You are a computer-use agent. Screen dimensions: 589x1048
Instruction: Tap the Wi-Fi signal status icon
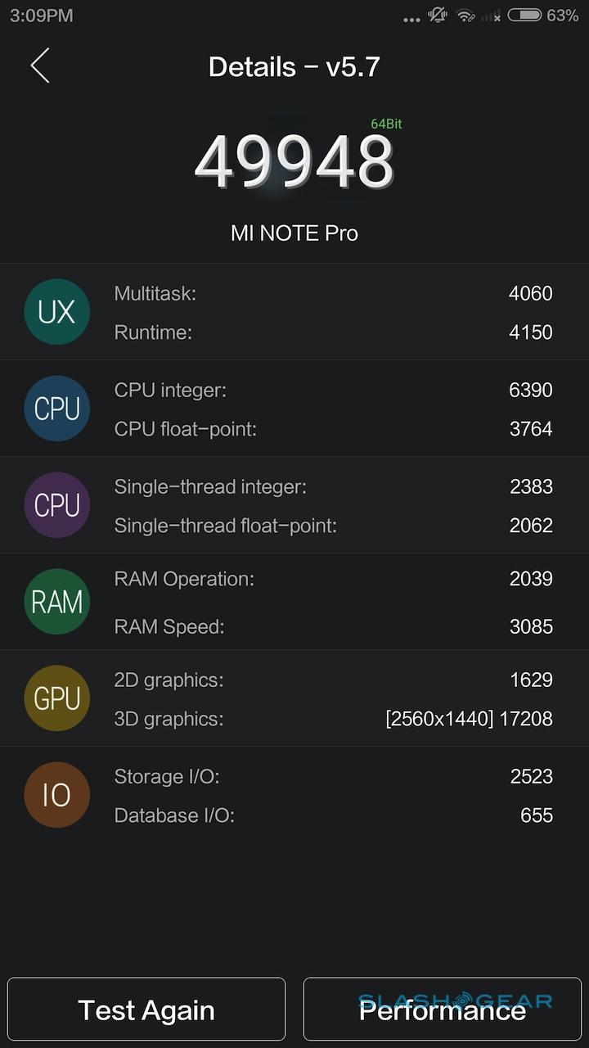point(465,16)
